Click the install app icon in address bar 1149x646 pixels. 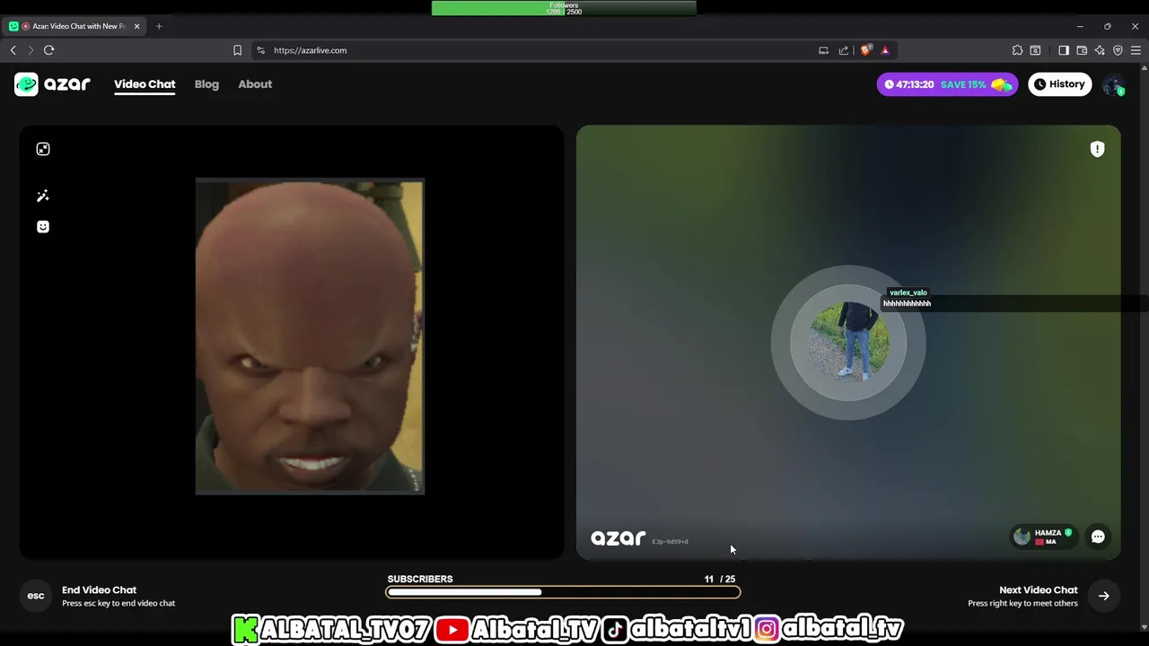click(823, 50)
